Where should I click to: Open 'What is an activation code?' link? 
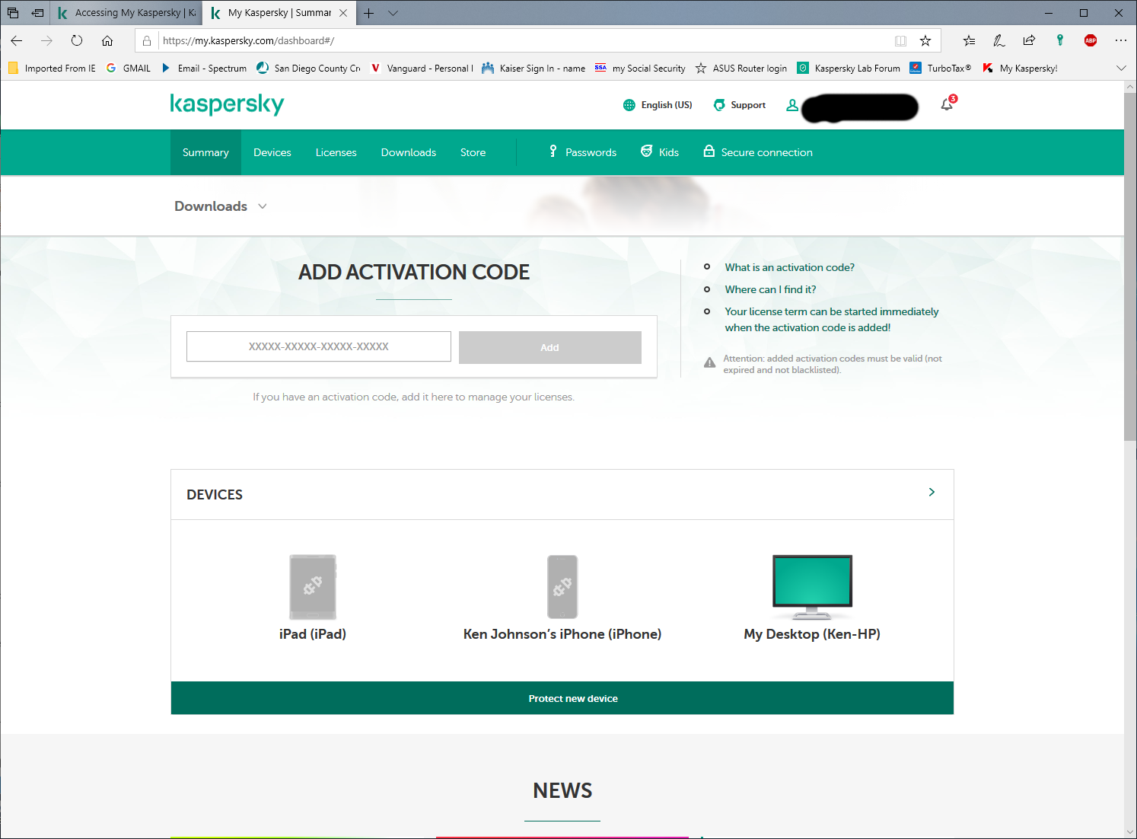[789, 267]
